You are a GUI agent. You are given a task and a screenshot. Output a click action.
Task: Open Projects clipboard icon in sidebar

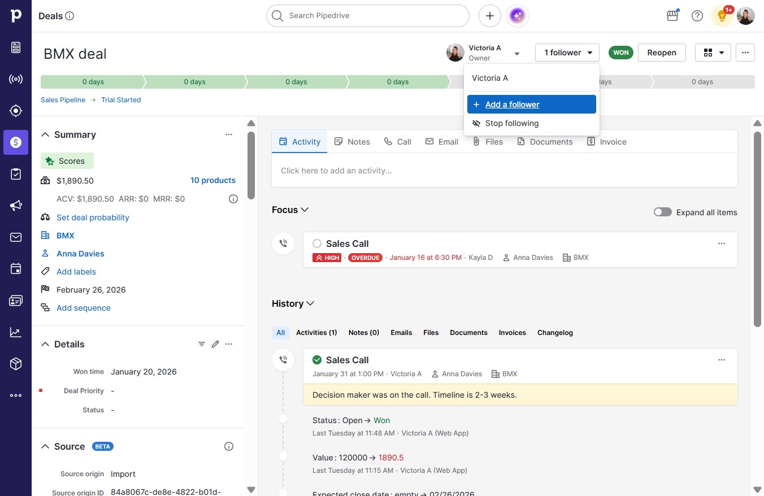(16, 174)
